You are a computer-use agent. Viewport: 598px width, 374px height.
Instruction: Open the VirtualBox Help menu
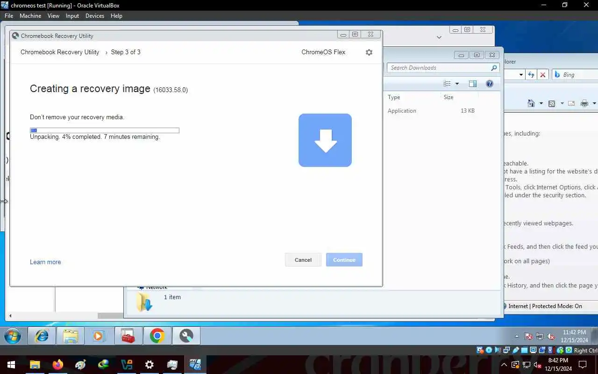pyautogui.click(x=116, y=16)
